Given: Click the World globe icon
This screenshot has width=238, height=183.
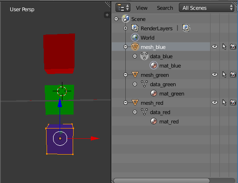Looking at the screenshot, I should tap(135, 38).
